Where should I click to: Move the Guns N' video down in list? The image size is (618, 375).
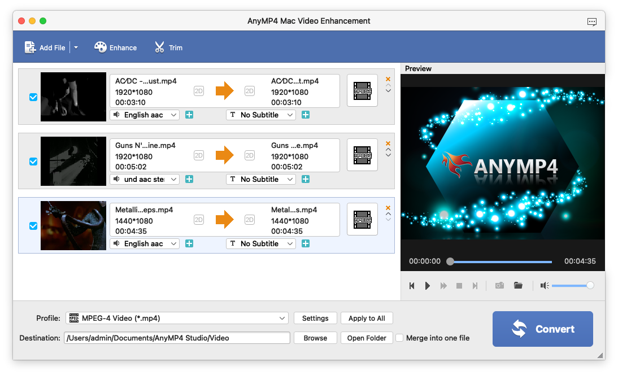pyautogui.click(x=388, y=155)
